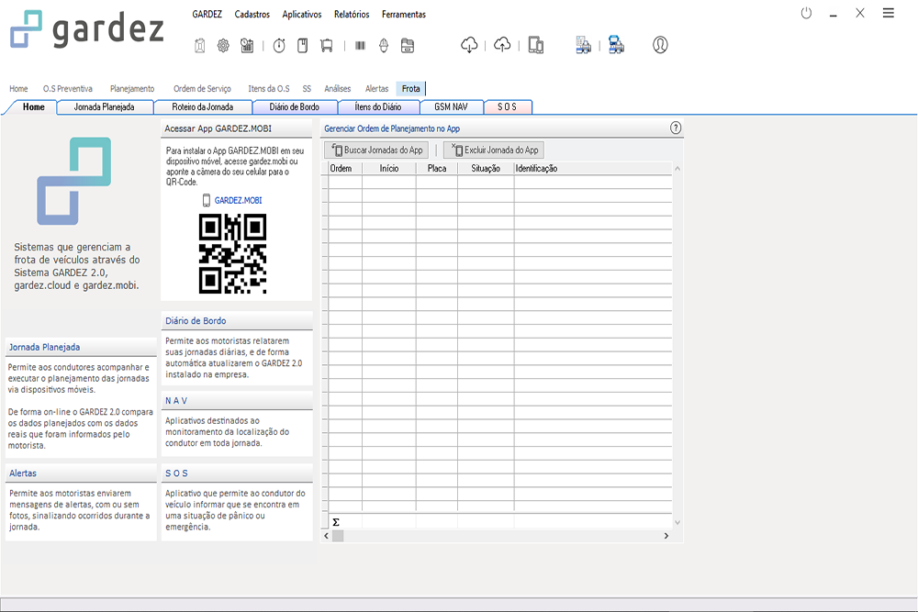Open the user profile icon

tap(660, 45)
